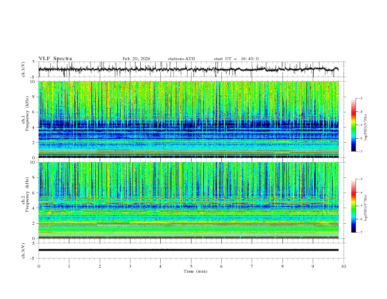Viewport: 387px width, 299px height.
Task: Click the "6" kHz tick on ch.1 frequency axis
Action: point(34,112)
